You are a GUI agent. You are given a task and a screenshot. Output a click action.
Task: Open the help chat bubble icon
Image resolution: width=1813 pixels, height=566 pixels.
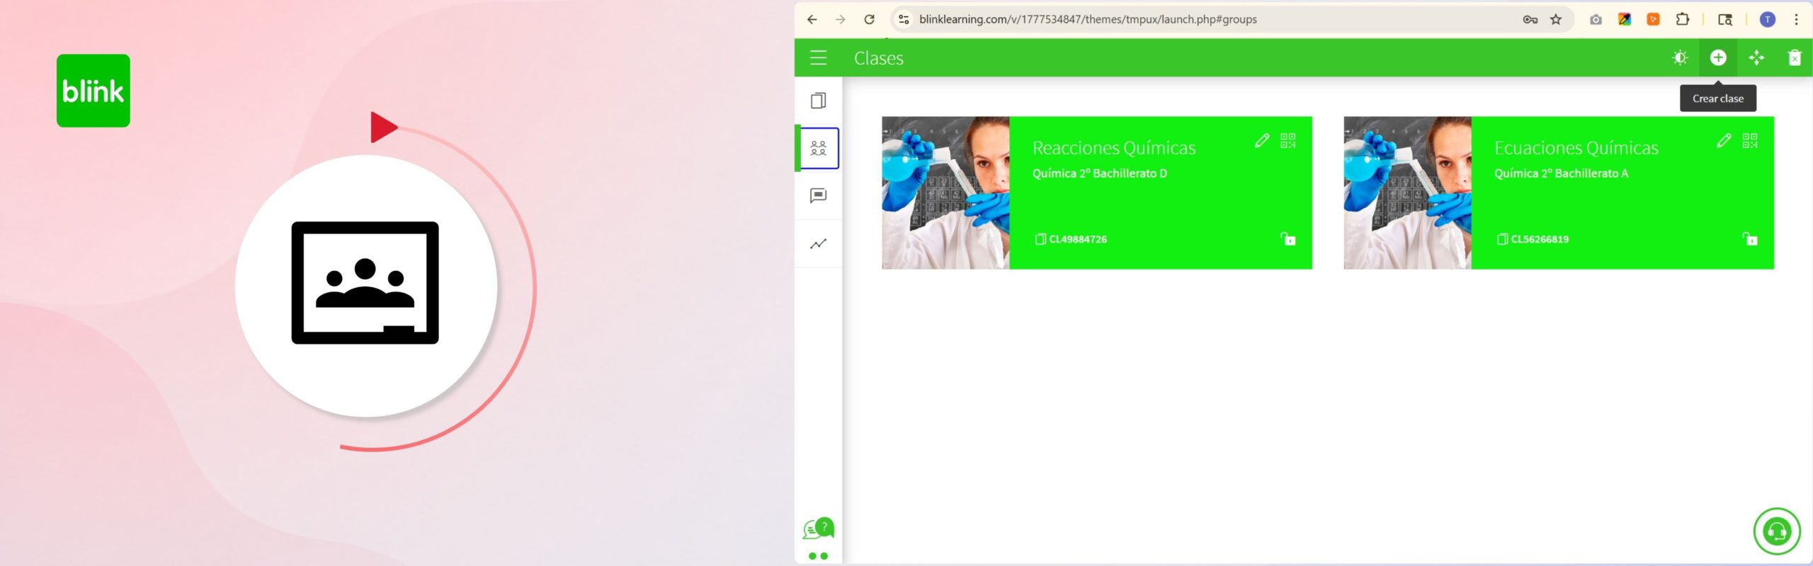click(819, 529)
